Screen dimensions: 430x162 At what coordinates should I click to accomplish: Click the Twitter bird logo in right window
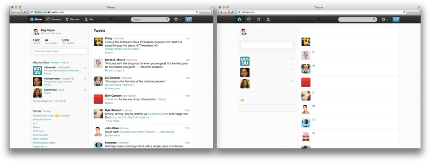click(x=318, y=19)
